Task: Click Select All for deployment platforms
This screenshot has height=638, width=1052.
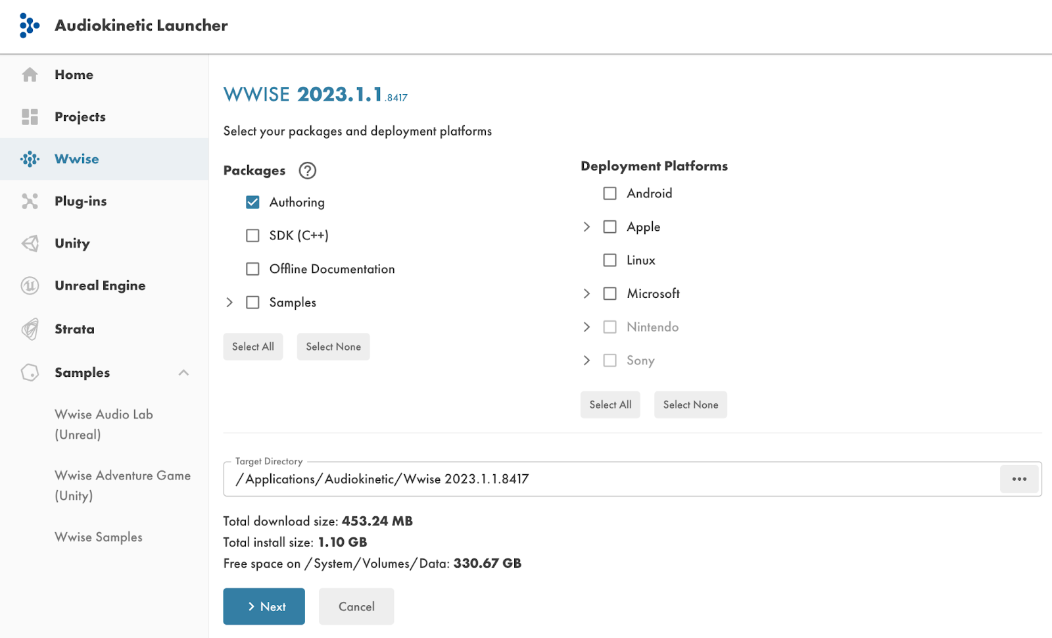Action: point(610,405)
